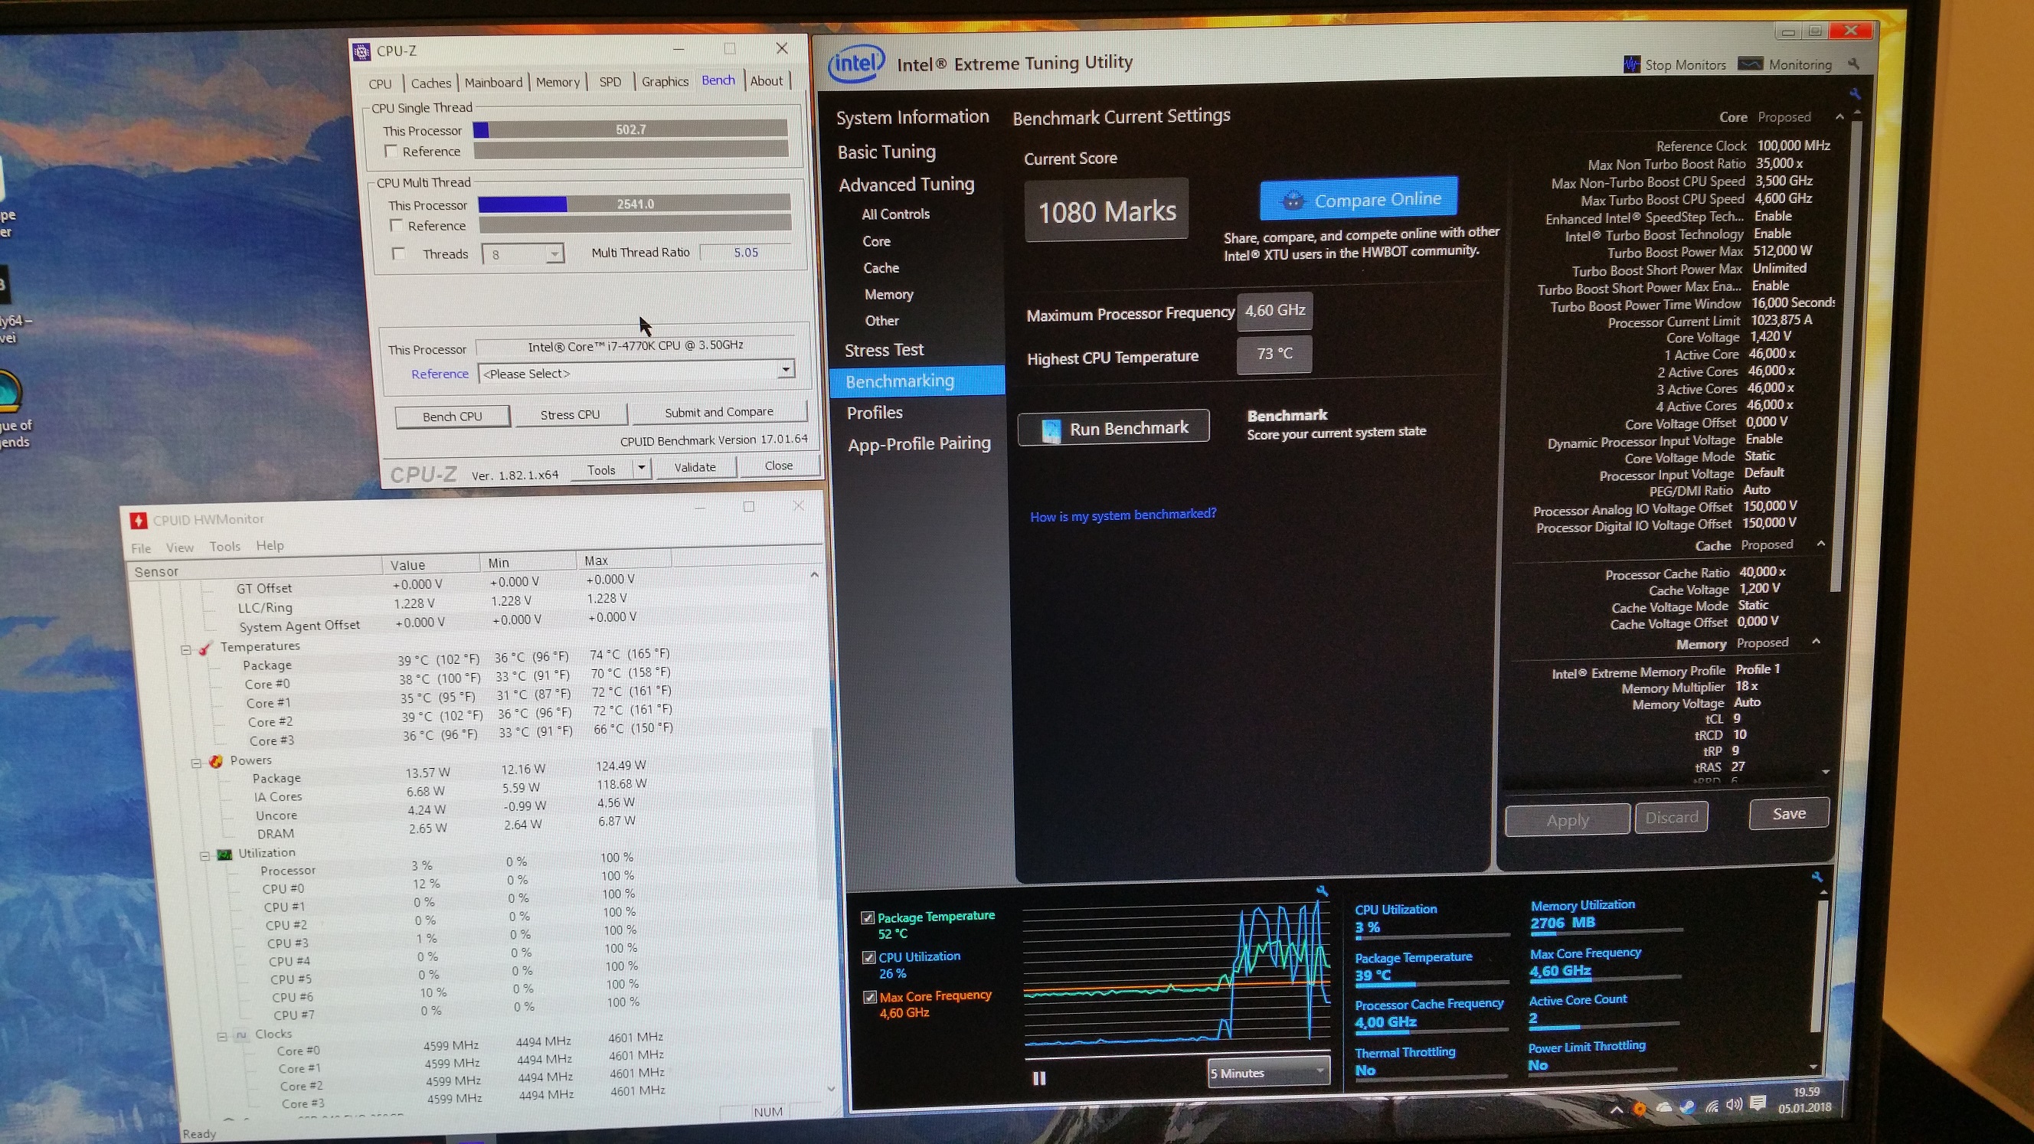2034x1144 pixels.
Task: Open the Tools menu in HWMonitor
Action: [224, 546]
